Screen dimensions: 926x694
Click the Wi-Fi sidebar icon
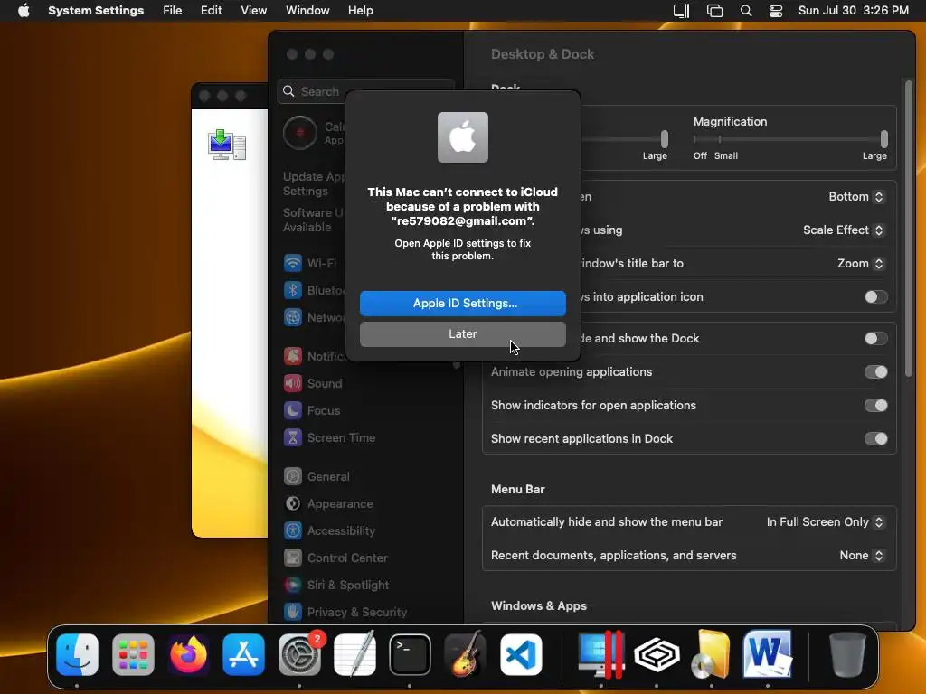(x=293, y=263)
